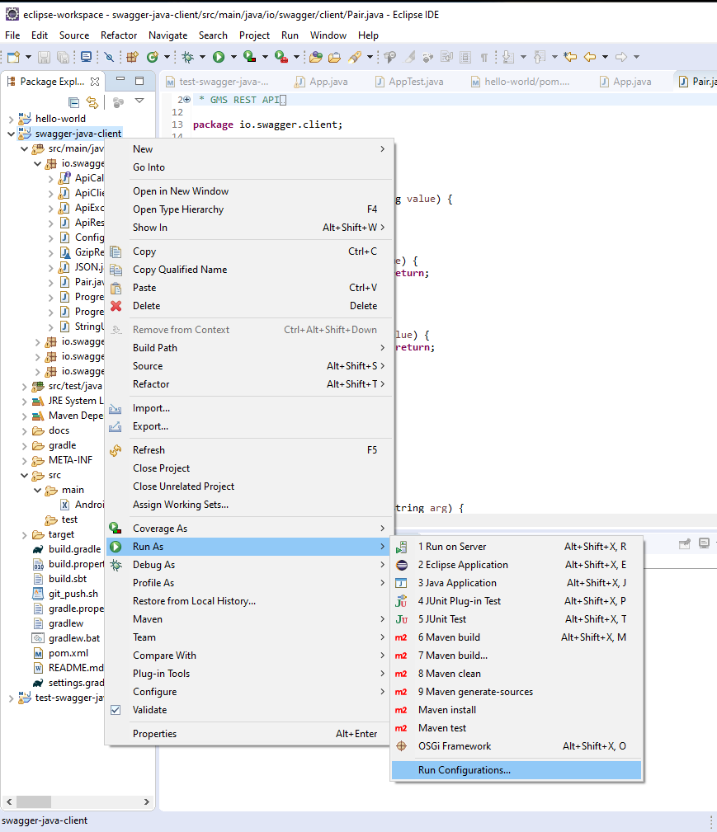Select the Save icon in the toolbar

click(x=43, y=58)
